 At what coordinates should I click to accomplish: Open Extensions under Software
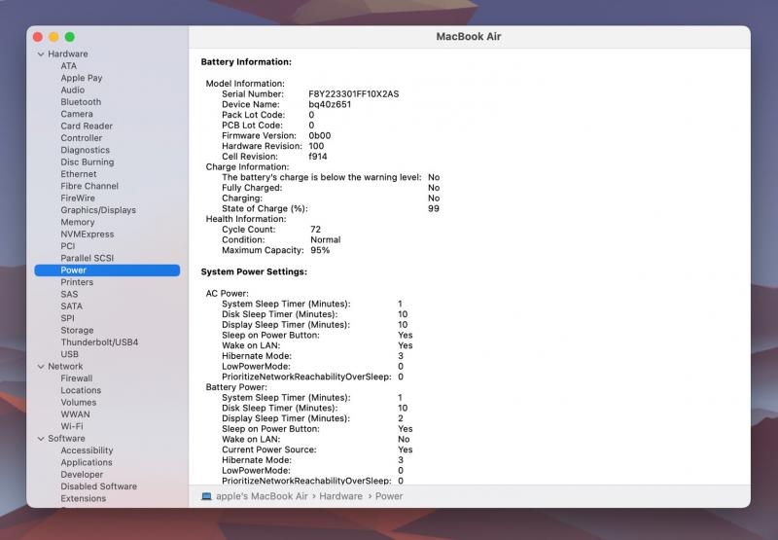[84, 498]
